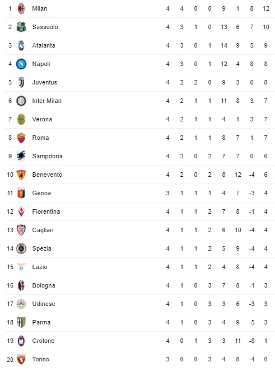Viewport: 275px width, 372px height.
Task: Click the Sampdoria crest icon
Action: [x=21, y=156]
